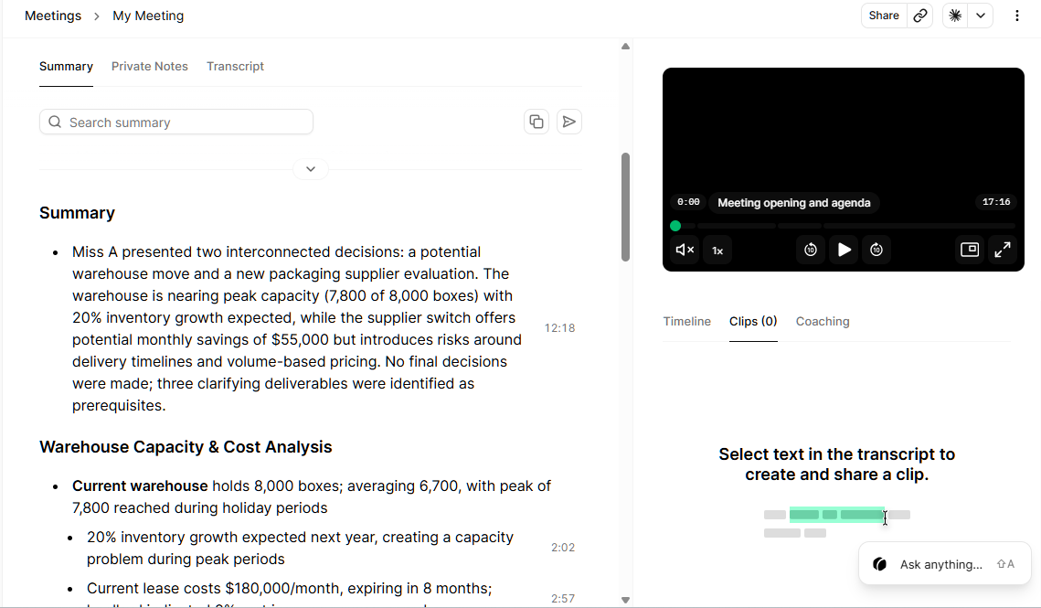This screenshot has width=1041, height=608.
Task: Unmute the video with the speaker icon
Action: pos(685,250)
